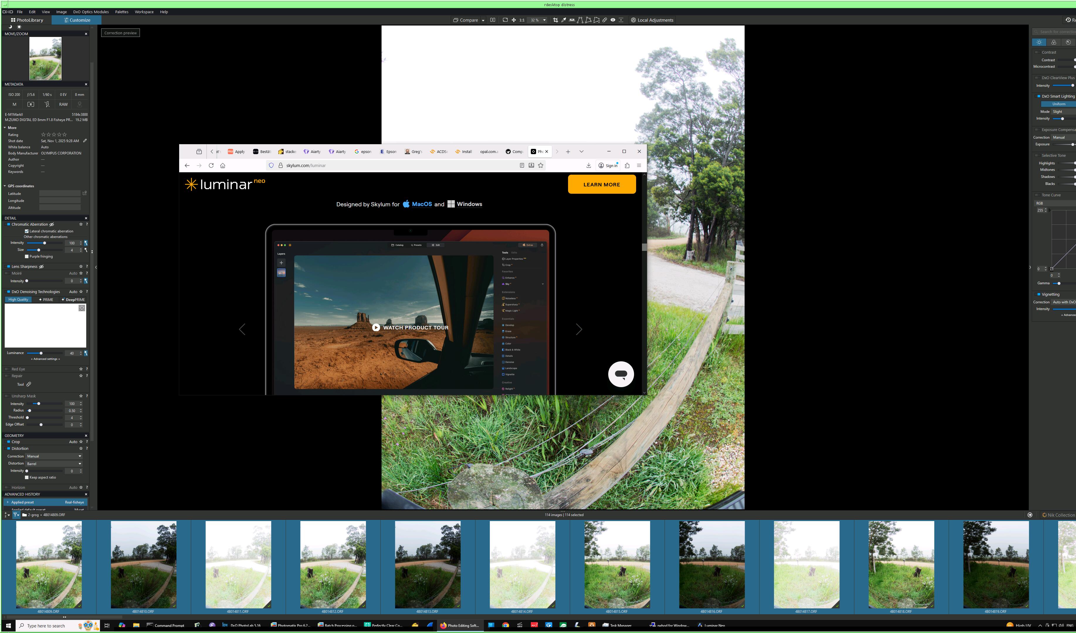Pick the white balance eyedropper tool
The width and height of the screenshot is (1076, 633).
click(564, 20)
